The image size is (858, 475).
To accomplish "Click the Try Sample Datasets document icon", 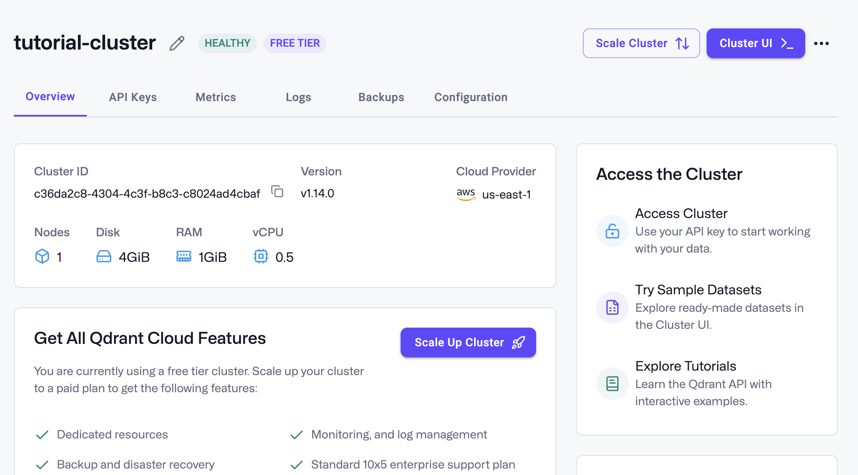I will [612, 307].
